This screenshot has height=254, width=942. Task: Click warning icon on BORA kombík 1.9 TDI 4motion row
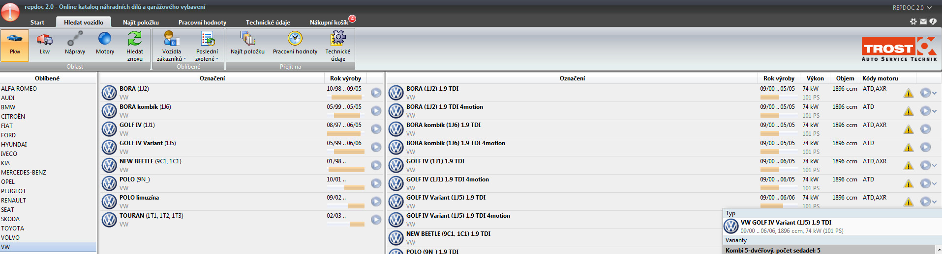click(x=909, y=148)
